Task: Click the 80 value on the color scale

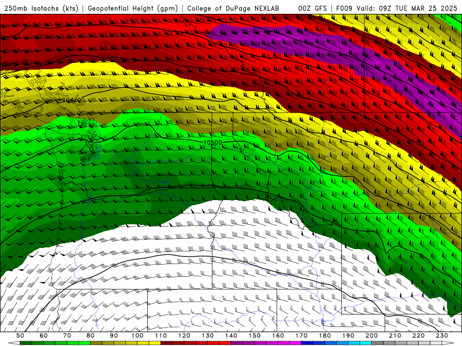Action: click(x=91, y=336)
